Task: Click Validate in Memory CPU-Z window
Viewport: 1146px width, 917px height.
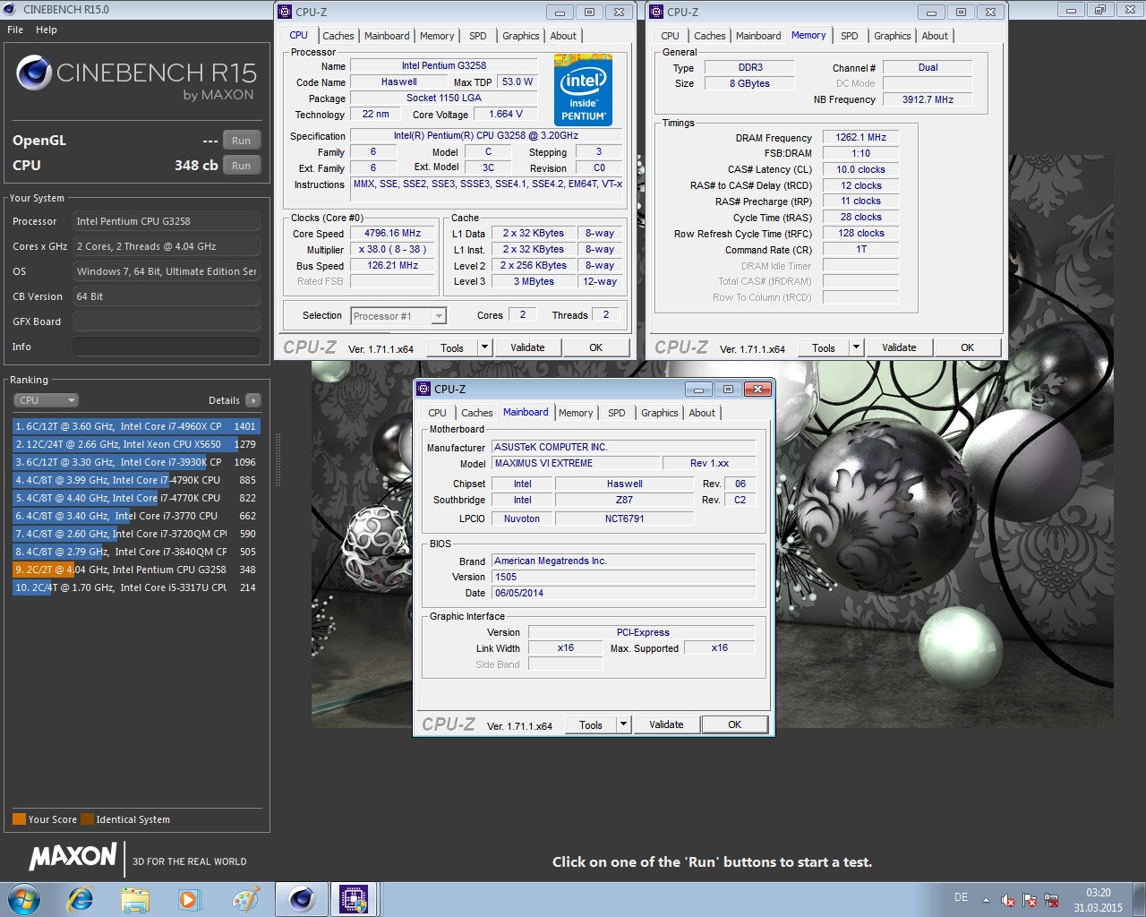Action: (x=899, y=348)
